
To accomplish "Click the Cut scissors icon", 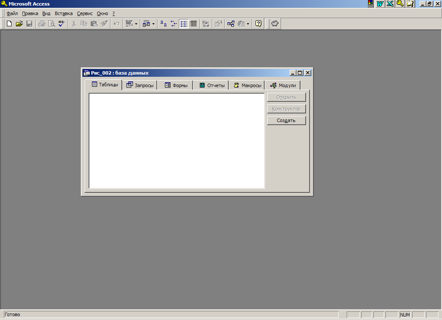I will 74,24.
